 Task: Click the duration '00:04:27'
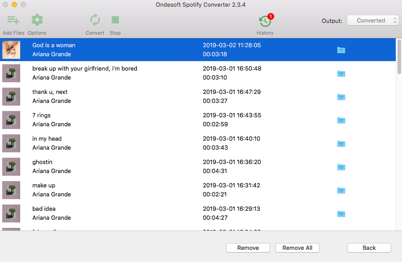(x=215, y=218)
